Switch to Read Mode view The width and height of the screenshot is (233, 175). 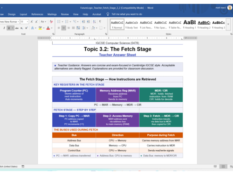215,167
